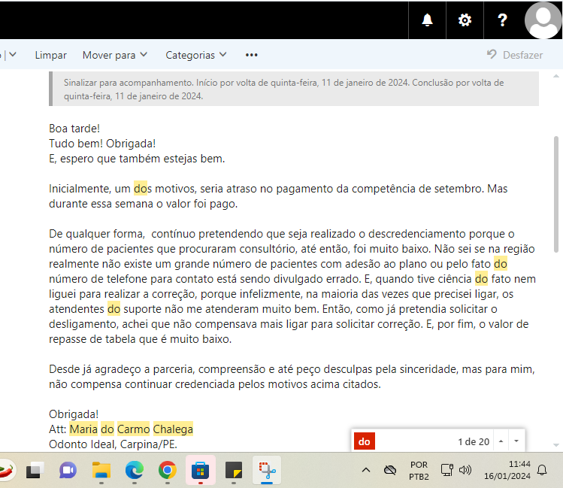Screen dimensions: 563x488
Task: Click the text 'Tudo bem! Obrigada!'
Action: pos(102,144)
